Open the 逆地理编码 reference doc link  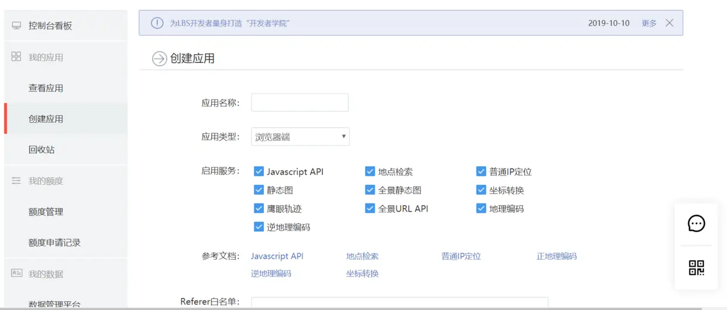[271, 273]
